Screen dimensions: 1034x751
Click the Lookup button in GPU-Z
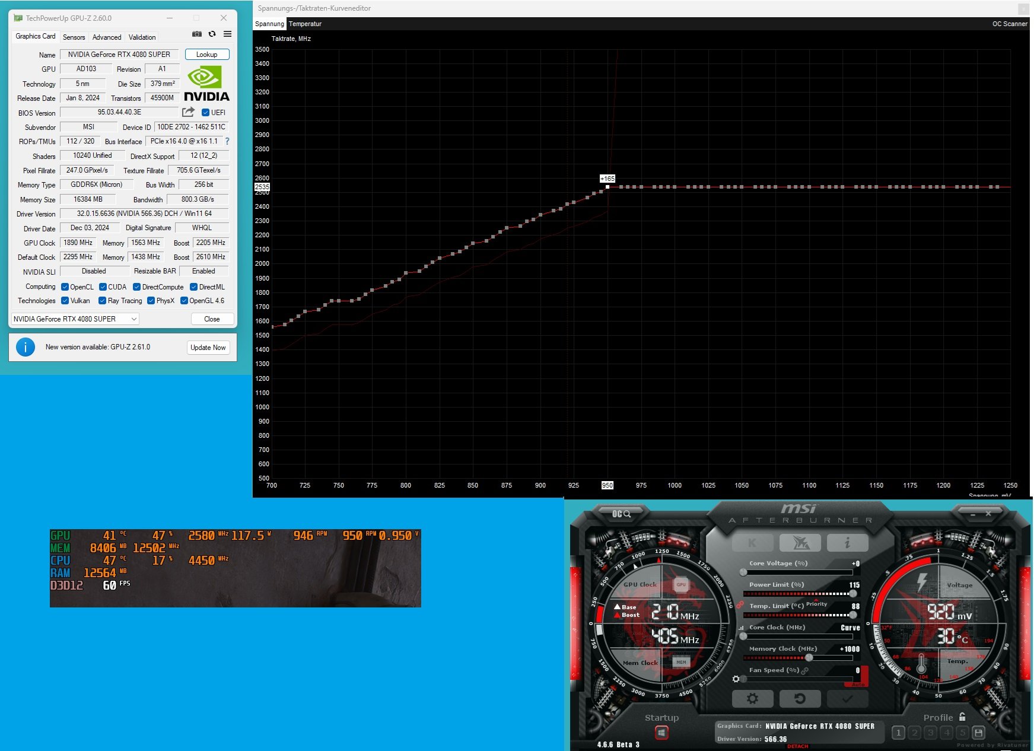point(207,55)
